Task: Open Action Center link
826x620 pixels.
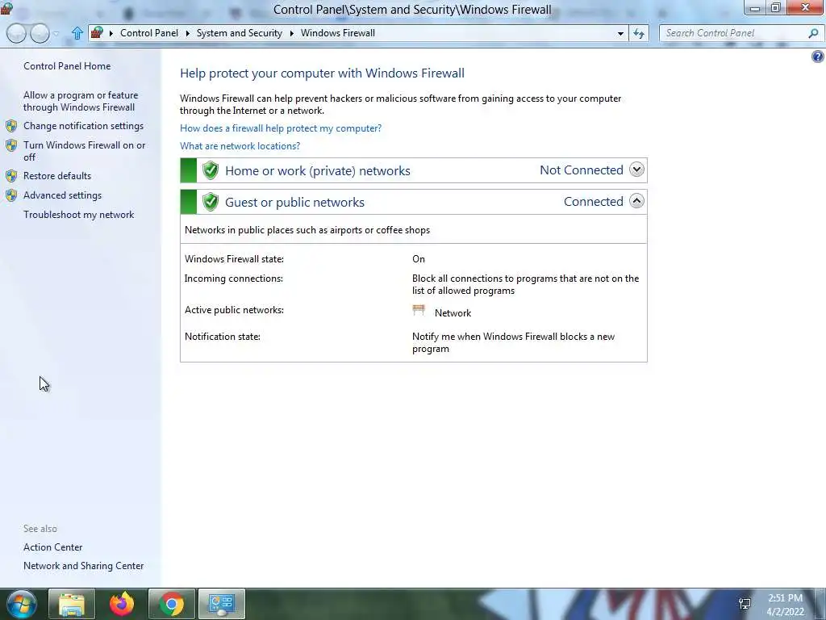Action: click(x=52, y=547)
